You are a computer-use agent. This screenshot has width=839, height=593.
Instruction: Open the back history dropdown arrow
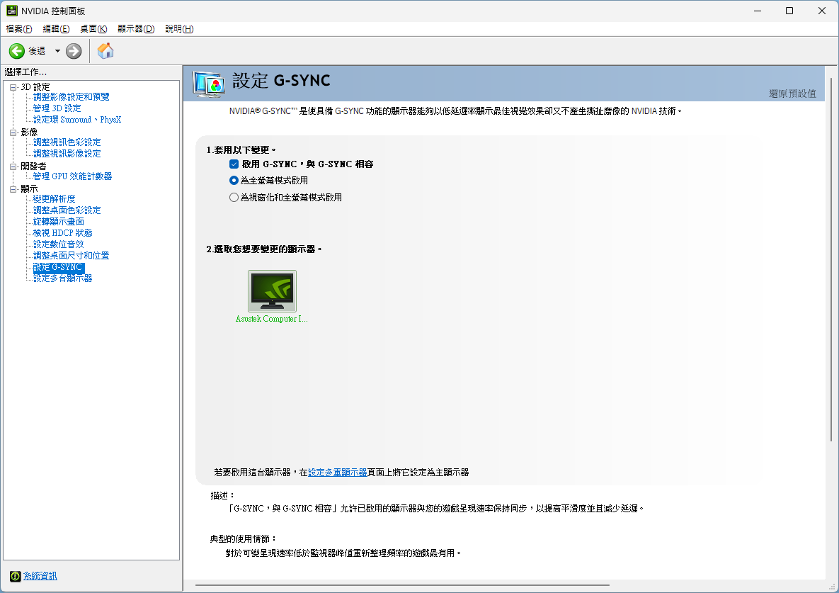pyautogui.click(x=57, y=51)
